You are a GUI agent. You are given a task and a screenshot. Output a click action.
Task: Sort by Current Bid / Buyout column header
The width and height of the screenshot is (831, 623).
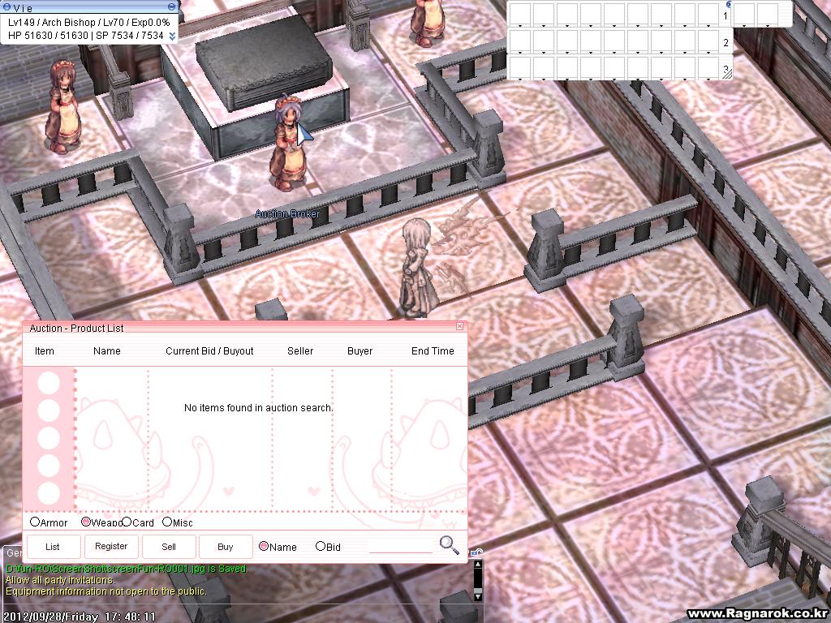pos(209,350)
